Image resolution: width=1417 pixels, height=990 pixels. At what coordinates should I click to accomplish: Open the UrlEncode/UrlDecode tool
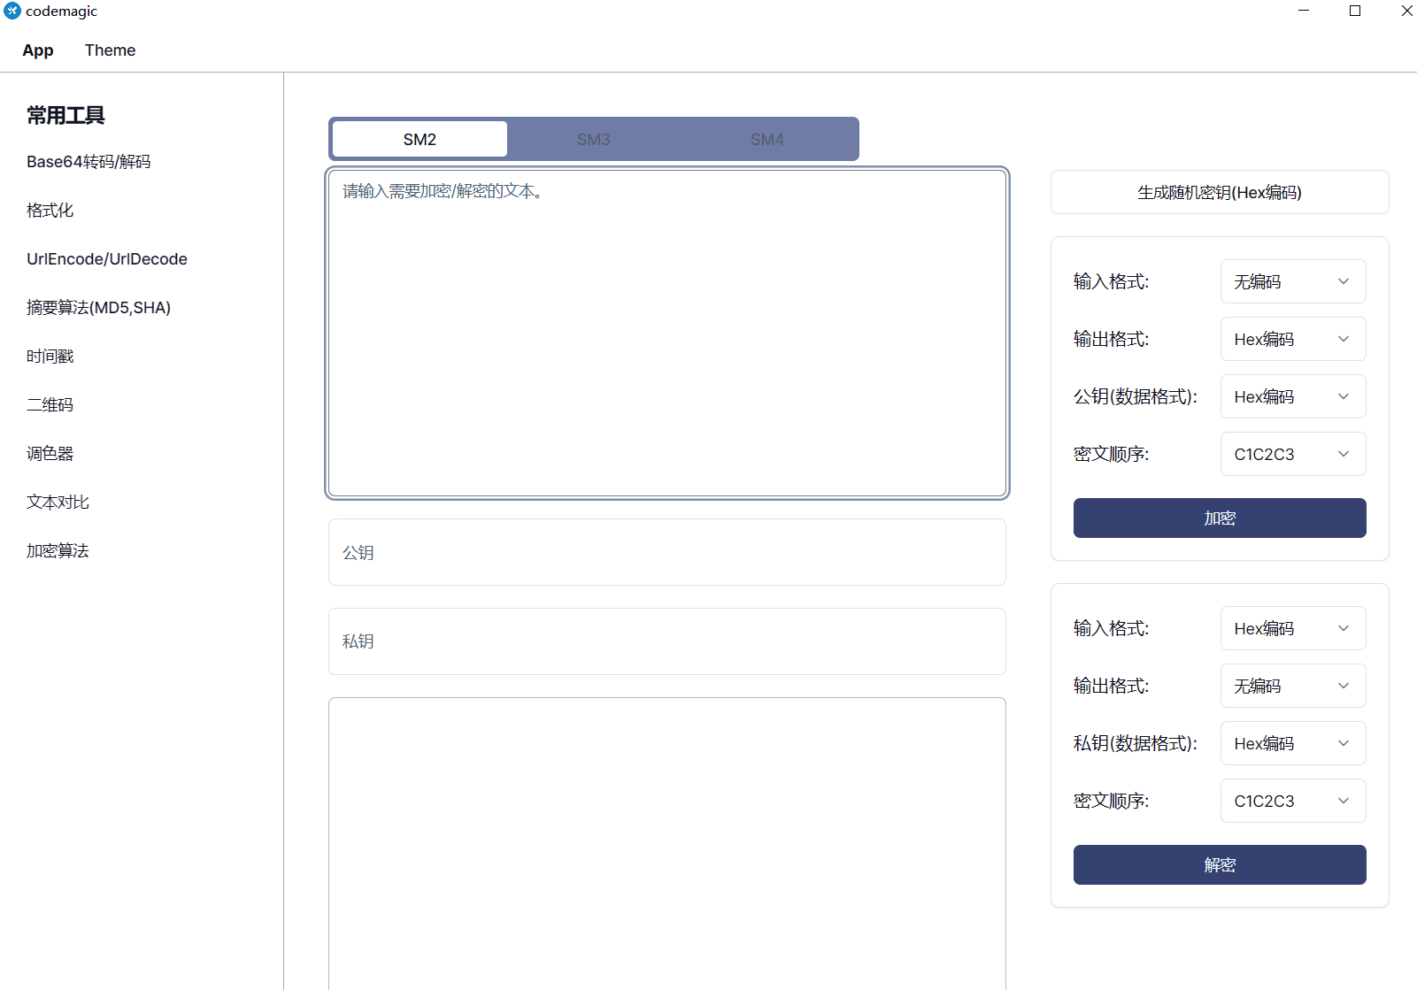(x=106, y=258)
